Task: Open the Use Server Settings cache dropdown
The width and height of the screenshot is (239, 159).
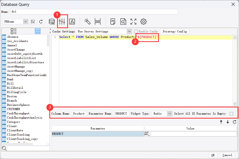Action: (129, 31)
